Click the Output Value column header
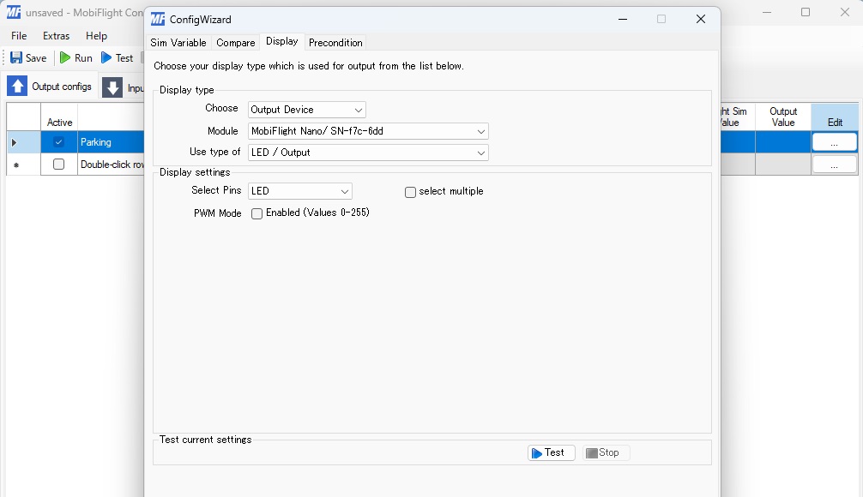 tap(783, 117)
